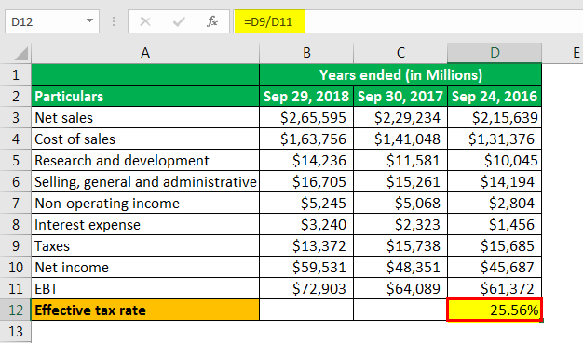Select the cell with $1,63,756

pos(306,139)
